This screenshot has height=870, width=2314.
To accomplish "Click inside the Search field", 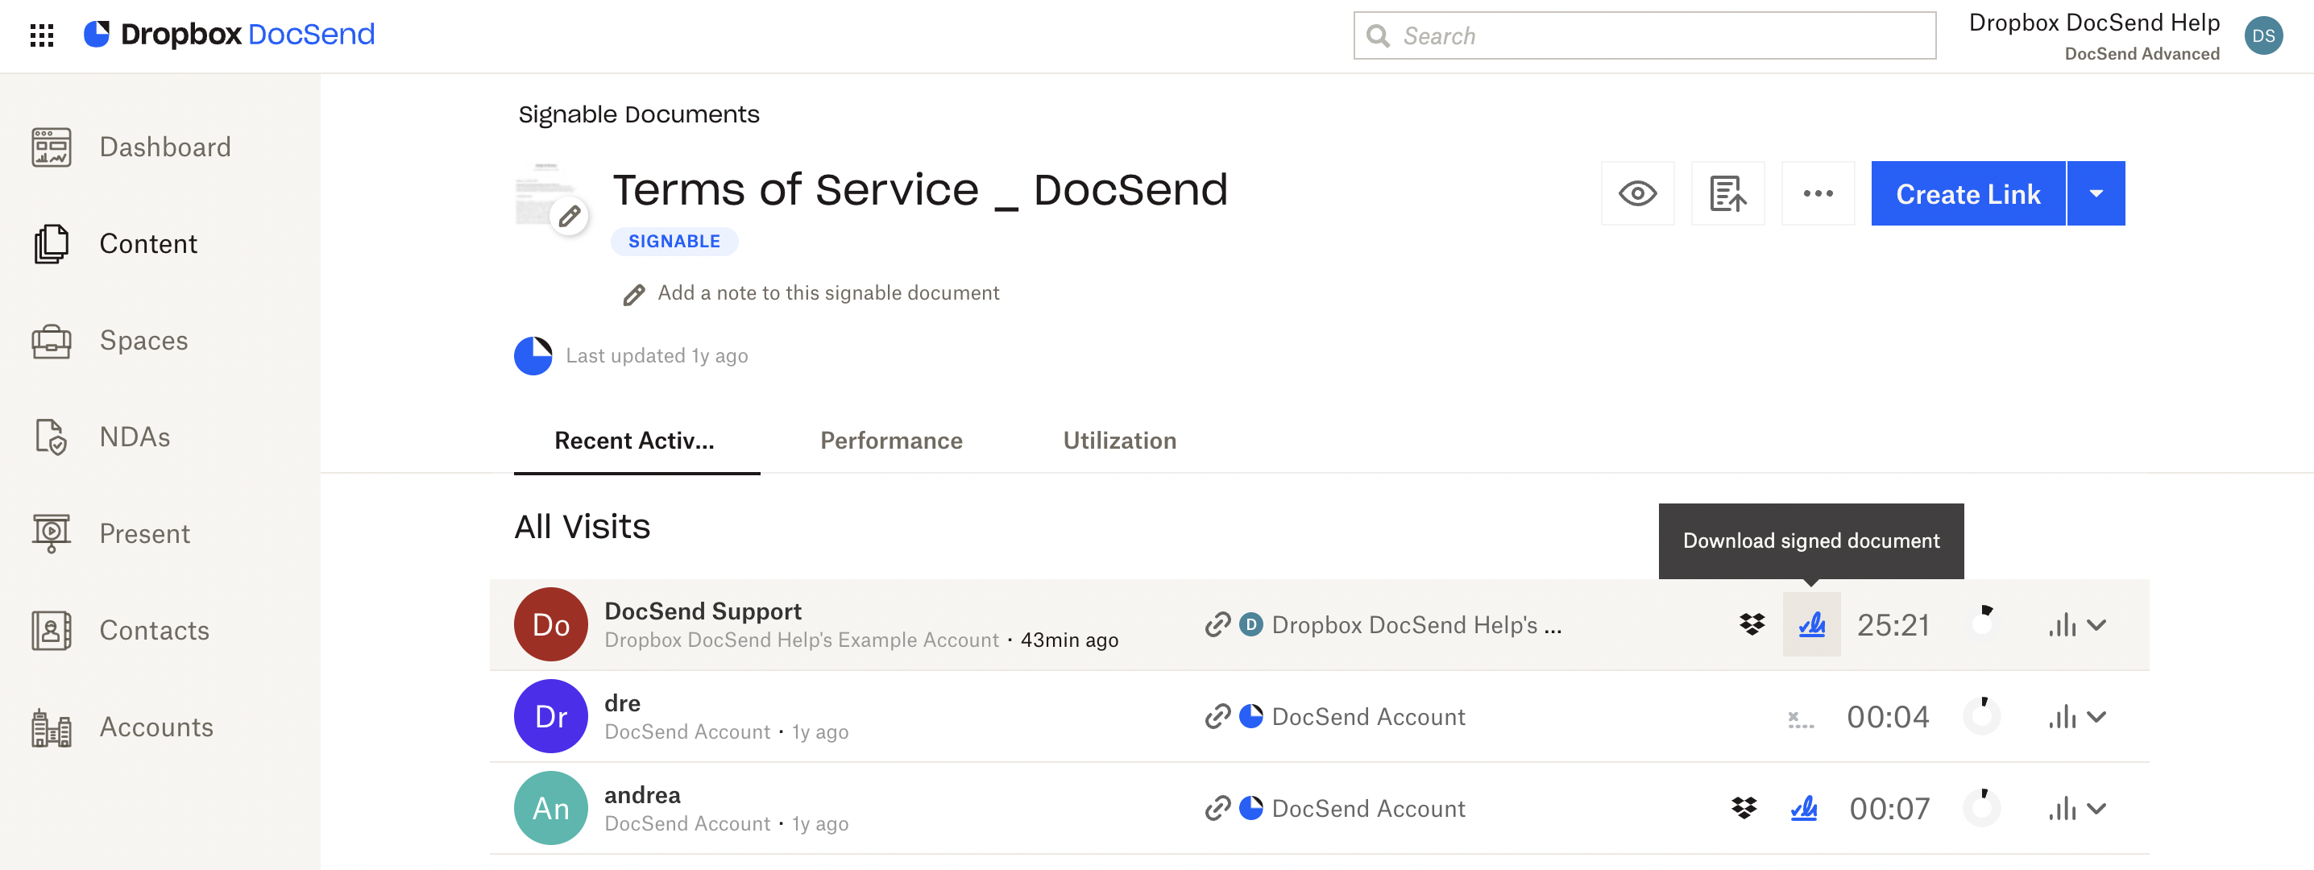I will click(x=1644, y=35).
